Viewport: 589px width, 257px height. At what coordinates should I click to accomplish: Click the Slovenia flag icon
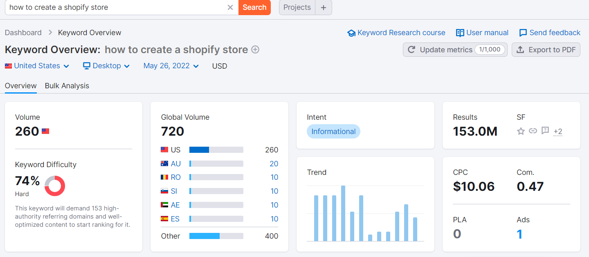[164, 191]
